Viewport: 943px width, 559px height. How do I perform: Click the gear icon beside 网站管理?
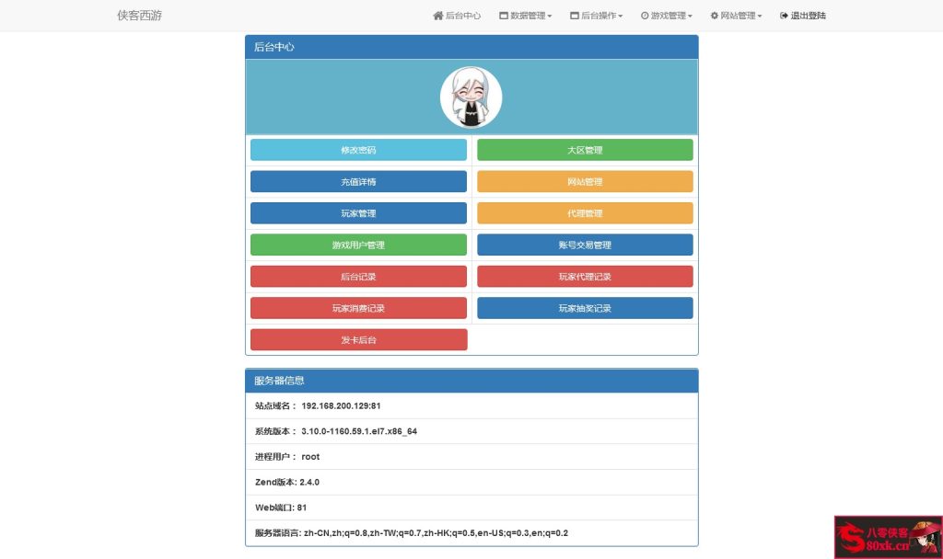tap(714, 16)
